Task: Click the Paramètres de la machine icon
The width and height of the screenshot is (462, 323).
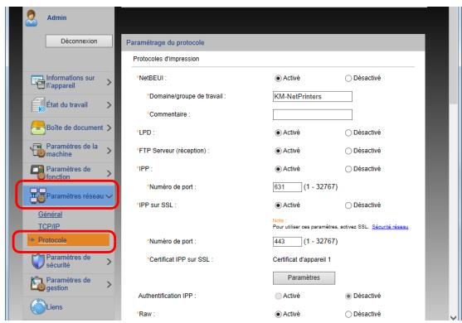Action: pyautogui.click(x=37, y=151)
